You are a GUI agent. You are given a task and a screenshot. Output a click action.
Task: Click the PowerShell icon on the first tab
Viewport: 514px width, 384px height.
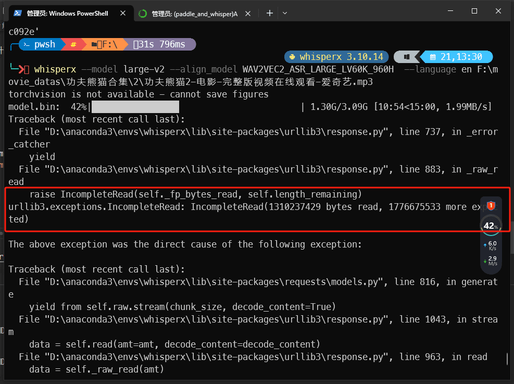pos(18,14)
